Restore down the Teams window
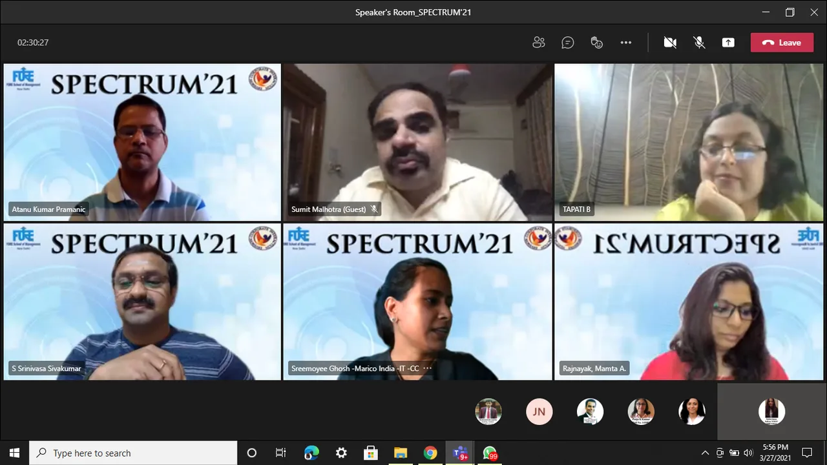Image resolution: width=827 pixels, height=465 pixels. point(790,12)
